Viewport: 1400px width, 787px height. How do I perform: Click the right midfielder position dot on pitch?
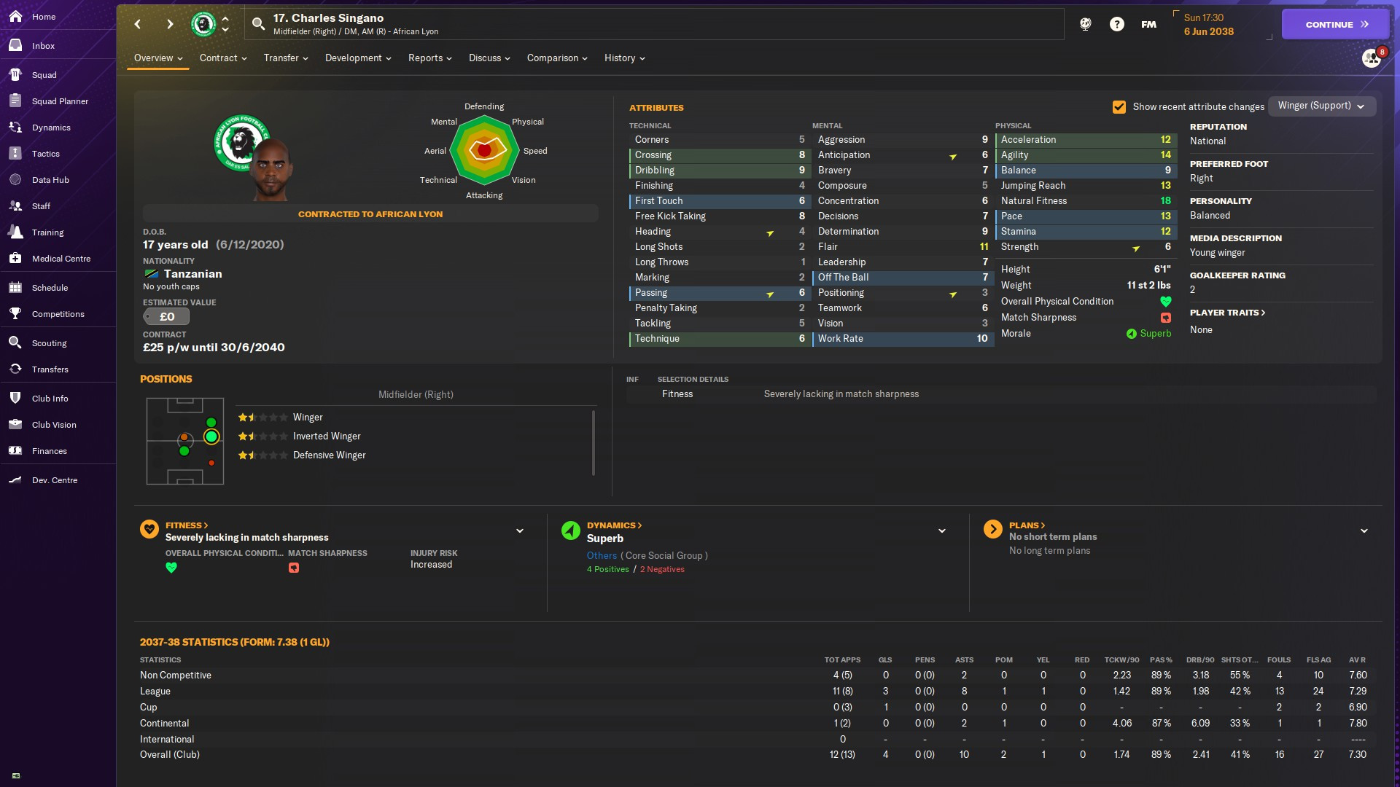click(211, 436)
